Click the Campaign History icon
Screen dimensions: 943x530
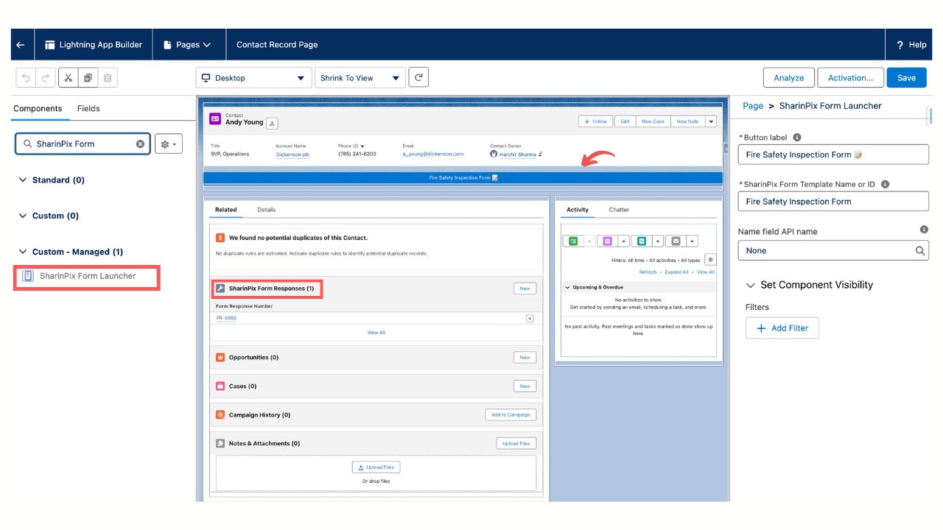click(x=220, y=414)
